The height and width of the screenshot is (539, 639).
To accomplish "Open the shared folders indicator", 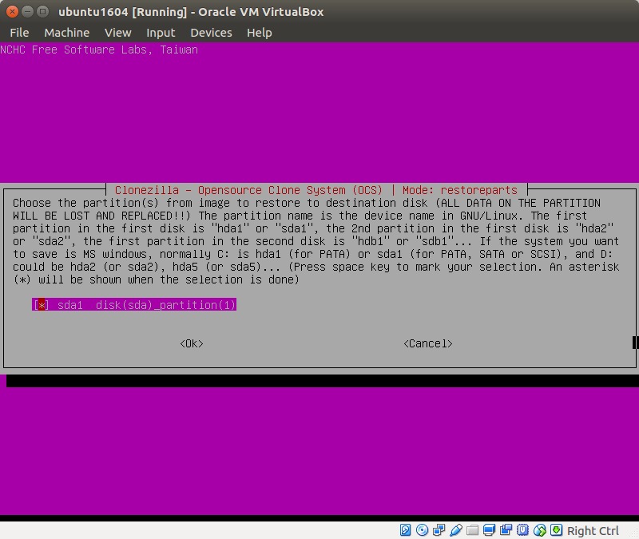I will click(473, 530).
